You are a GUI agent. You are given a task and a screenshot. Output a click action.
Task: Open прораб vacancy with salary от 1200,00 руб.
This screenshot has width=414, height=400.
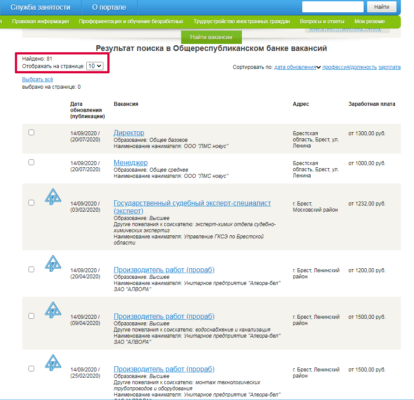[164, 270]
